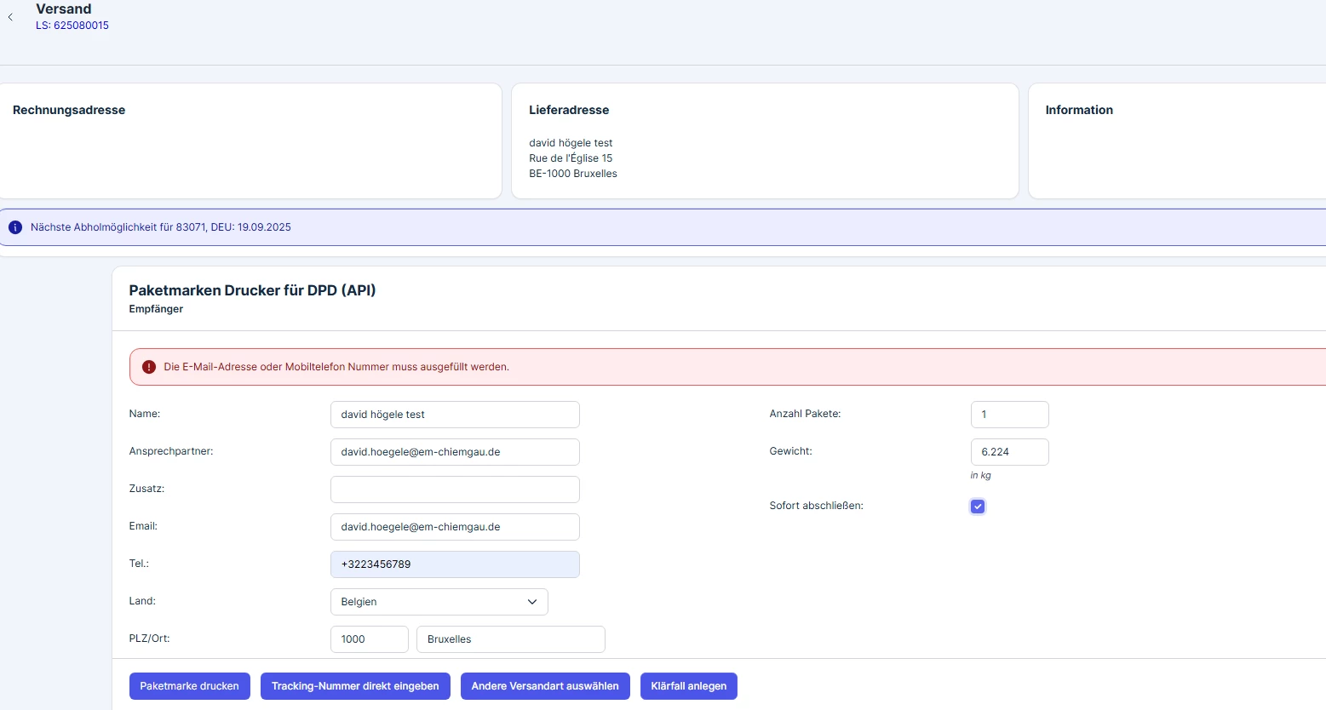Screen dimensions: 1326x710
Task: Click the 'Ansprechpartner:' label
Action: pyautogui.click(x=171, y=451)
